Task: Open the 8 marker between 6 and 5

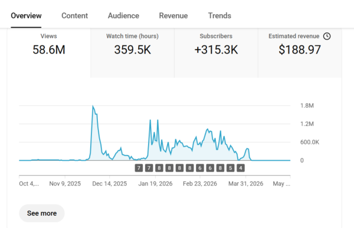Action: tap(220, 168)
